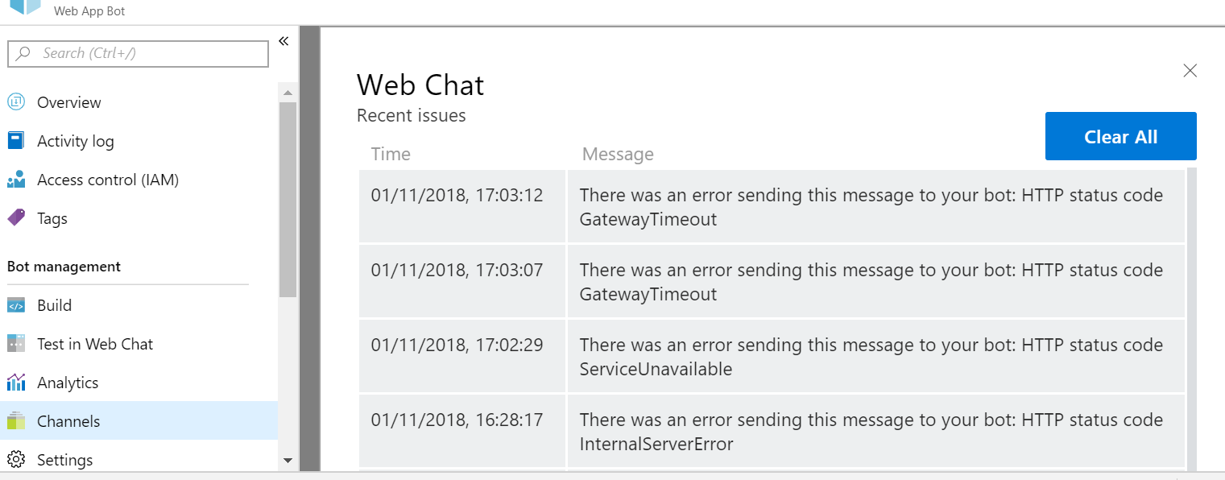The image size is (1225, 480).
Task: Collapse the sidebar with the double chevron
Action: coord(283,39)
